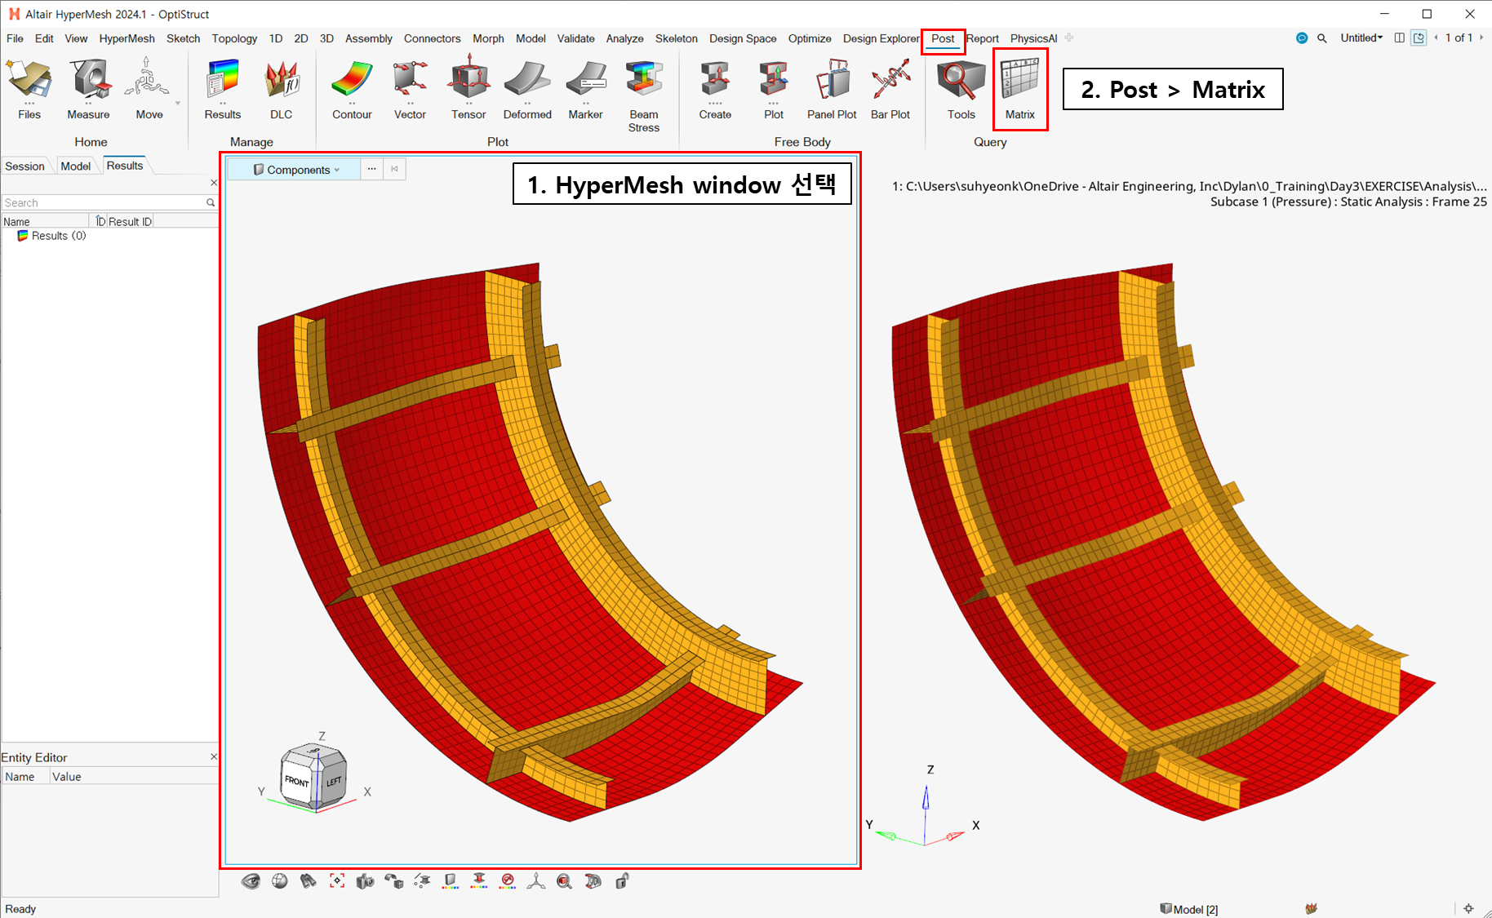Add a new ribbon tab with plus icon
1492x918 pixels.
point(1069,38)
